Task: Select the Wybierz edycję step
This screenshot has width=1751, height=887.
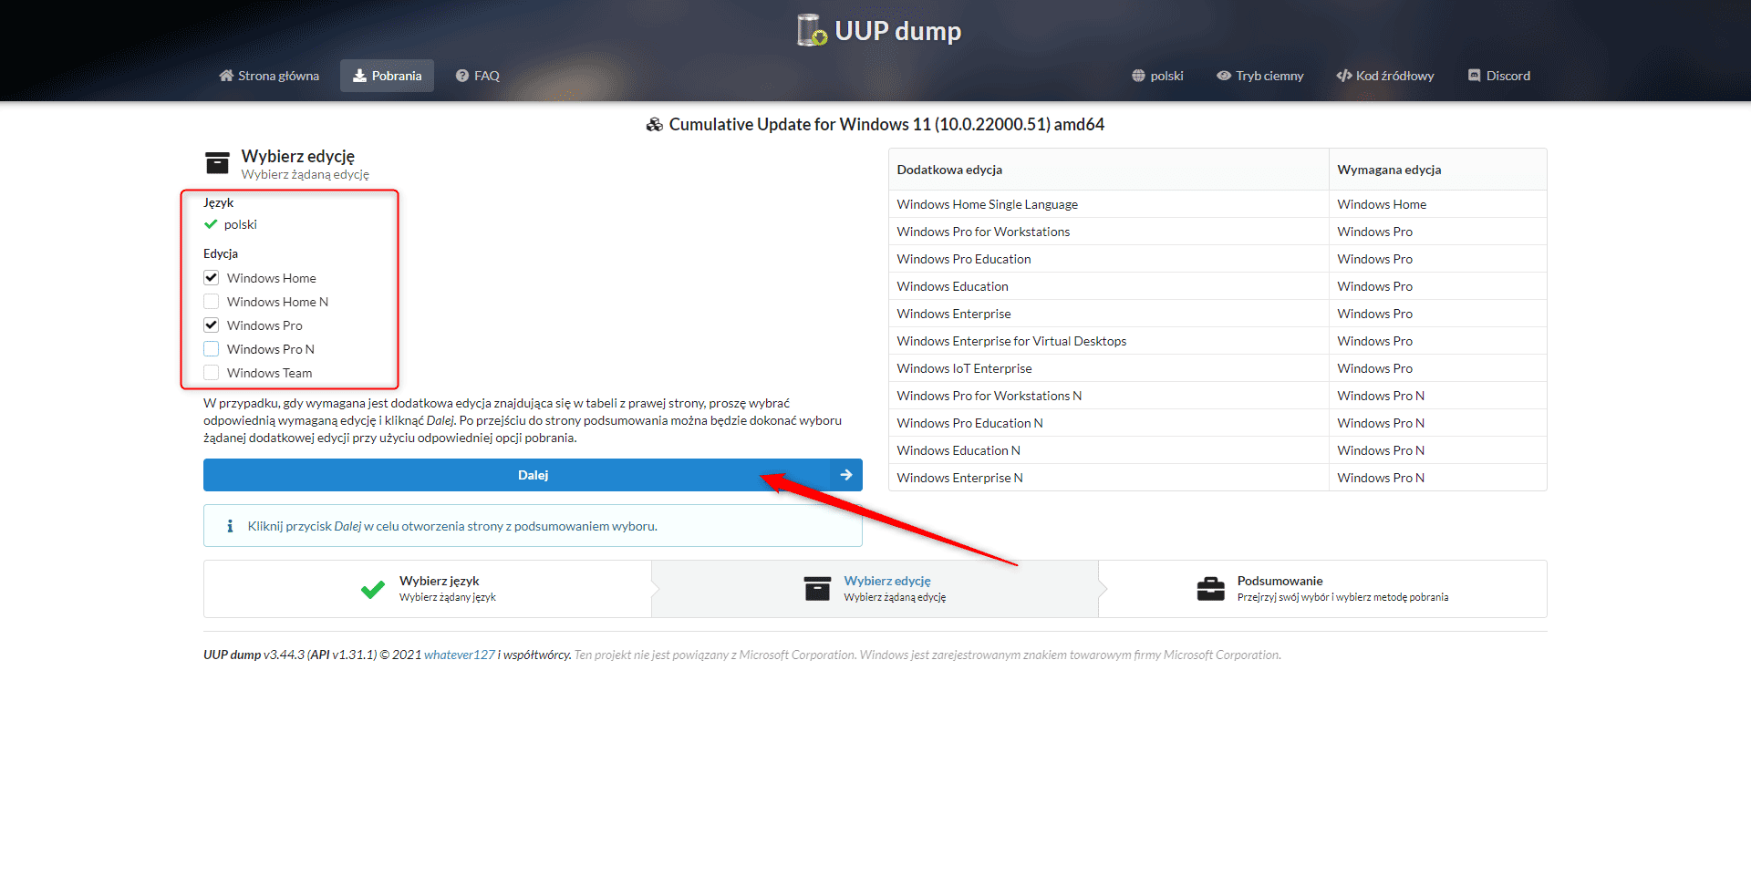Action: (x=875, y=589)
